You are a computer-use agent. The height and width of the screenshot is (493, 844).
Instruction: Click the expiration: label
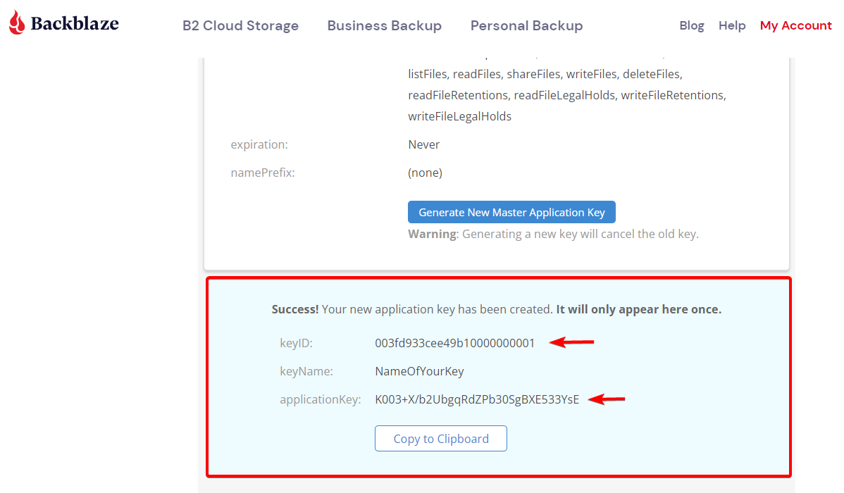(x=259, y=144)
